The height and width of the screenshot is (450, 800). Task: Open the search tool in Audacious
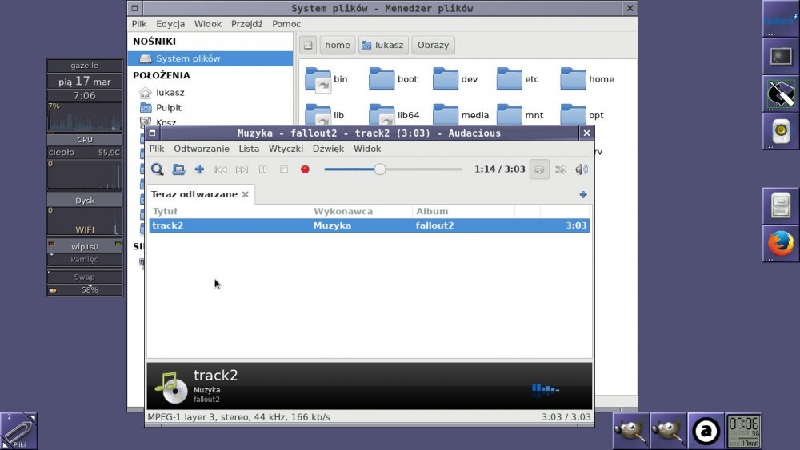(157, 169)
